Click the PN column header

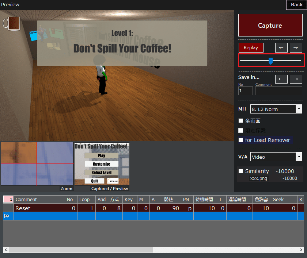(187, 199)
